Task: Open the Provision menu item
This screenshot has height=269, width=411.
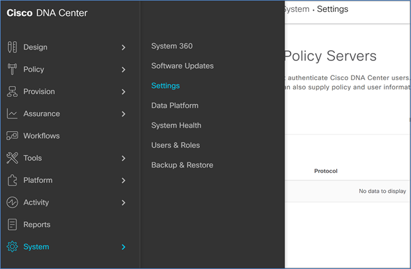Action: click(x=39, y=91)
